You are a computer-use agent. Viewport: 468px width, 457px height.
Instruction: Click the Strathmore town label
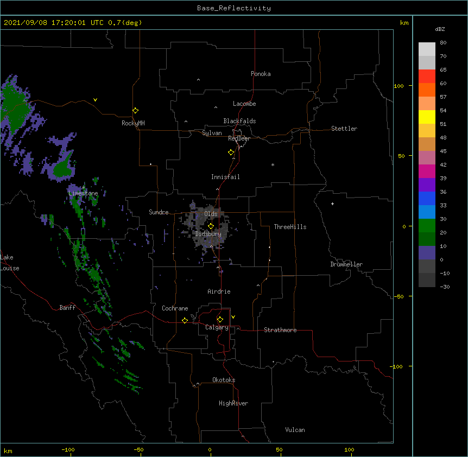click(x=280, y=330)
